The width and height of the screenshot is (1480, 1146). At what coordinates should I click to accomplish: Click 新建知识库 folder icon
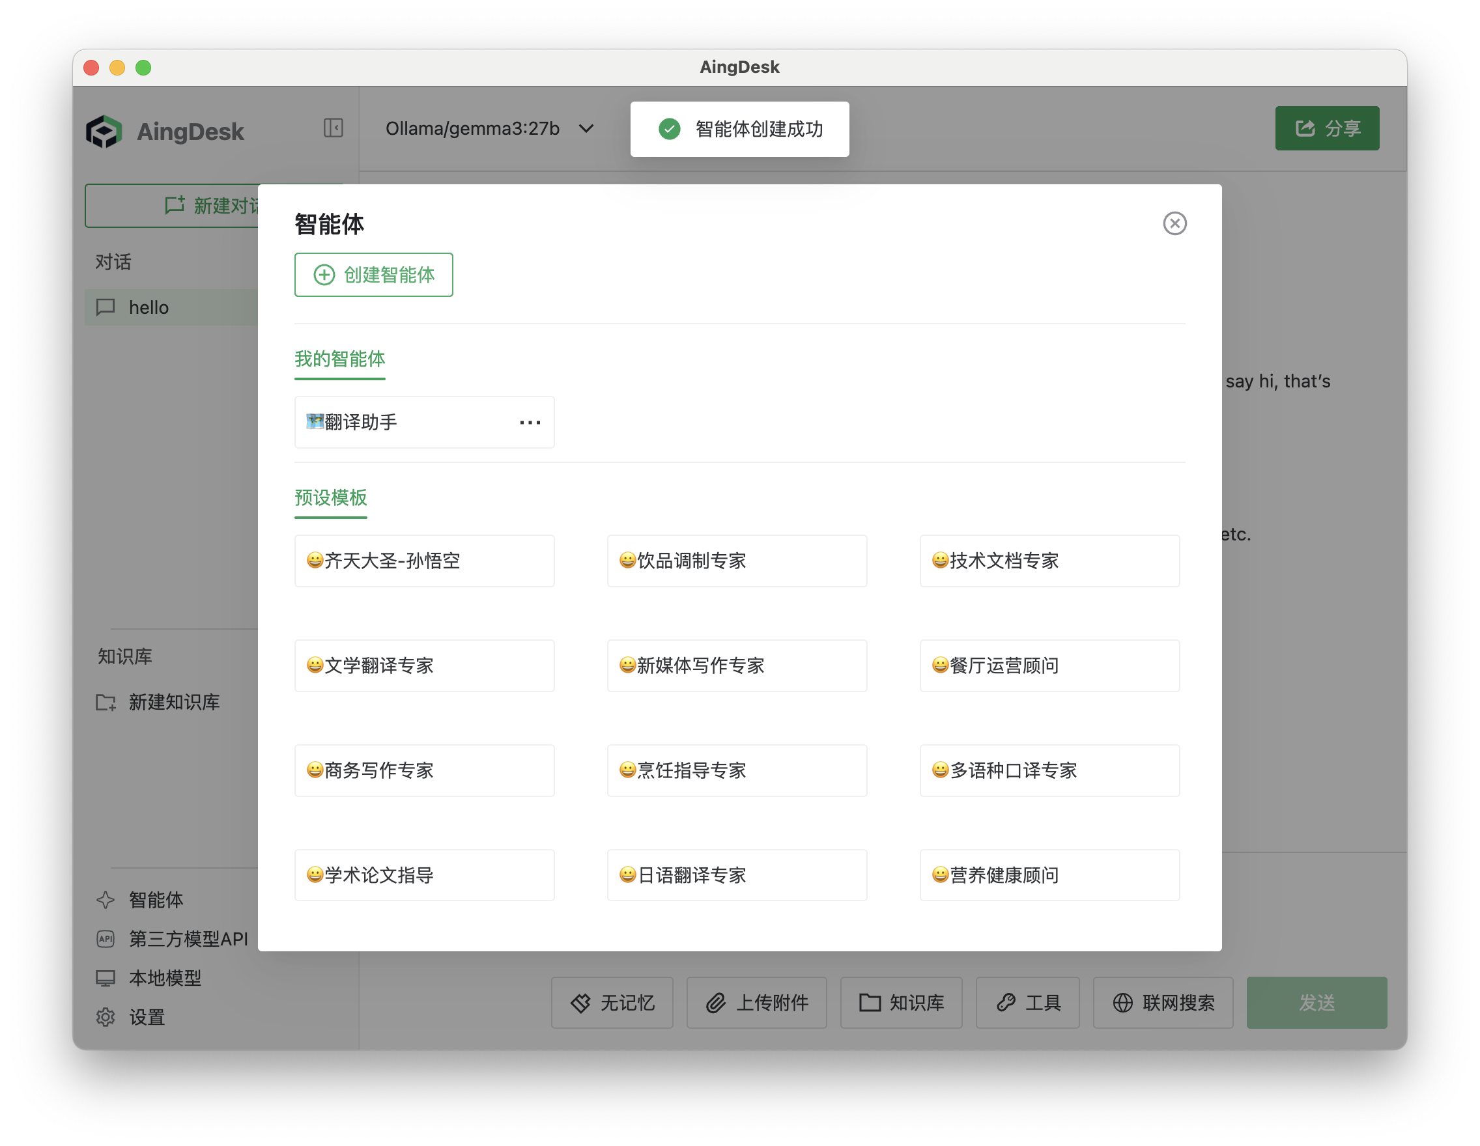click(x=106, y=703)
